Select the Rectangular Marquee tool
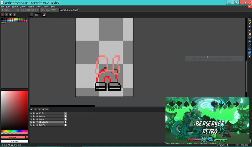Screen dimensions: 252x147 click(x=249, y=19)
